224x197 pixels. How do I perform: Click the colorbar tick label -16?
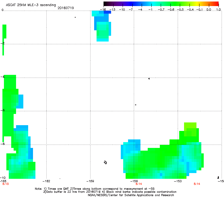coord(103,10)
